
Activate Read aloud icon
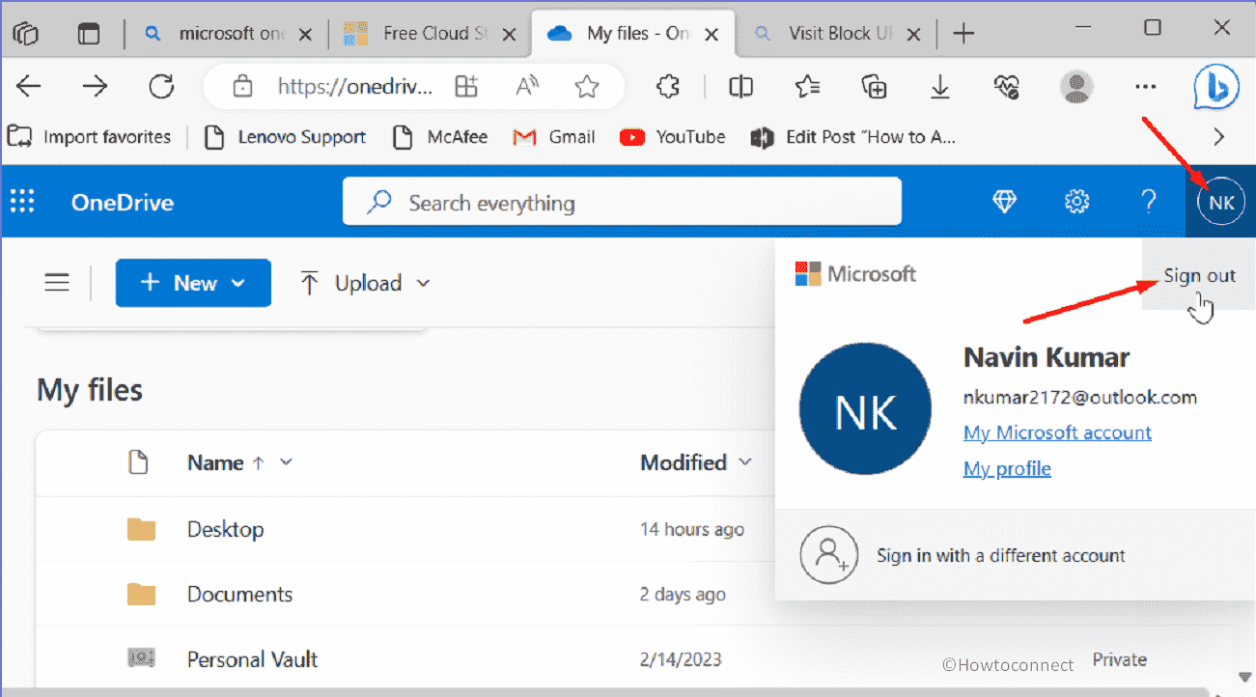tap(527, 87)
